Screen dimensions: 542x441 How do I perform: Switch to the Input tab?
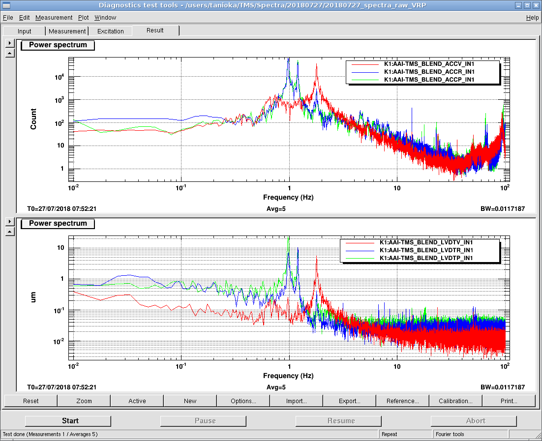[25, 31]
